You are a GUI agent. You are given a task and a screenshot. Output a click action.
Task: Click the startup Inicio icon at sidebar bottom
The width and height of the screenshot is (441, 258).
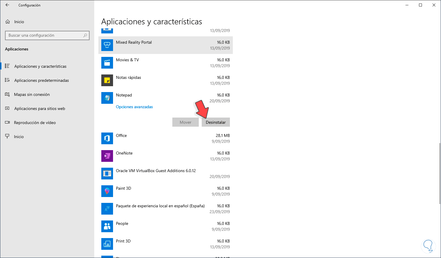7,137
